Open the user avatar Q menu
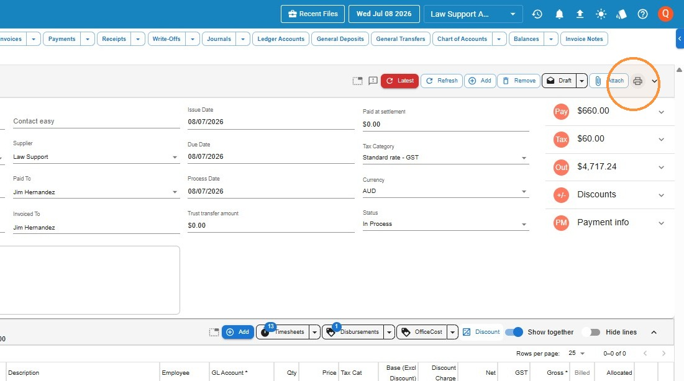 (x=665, y=14)
